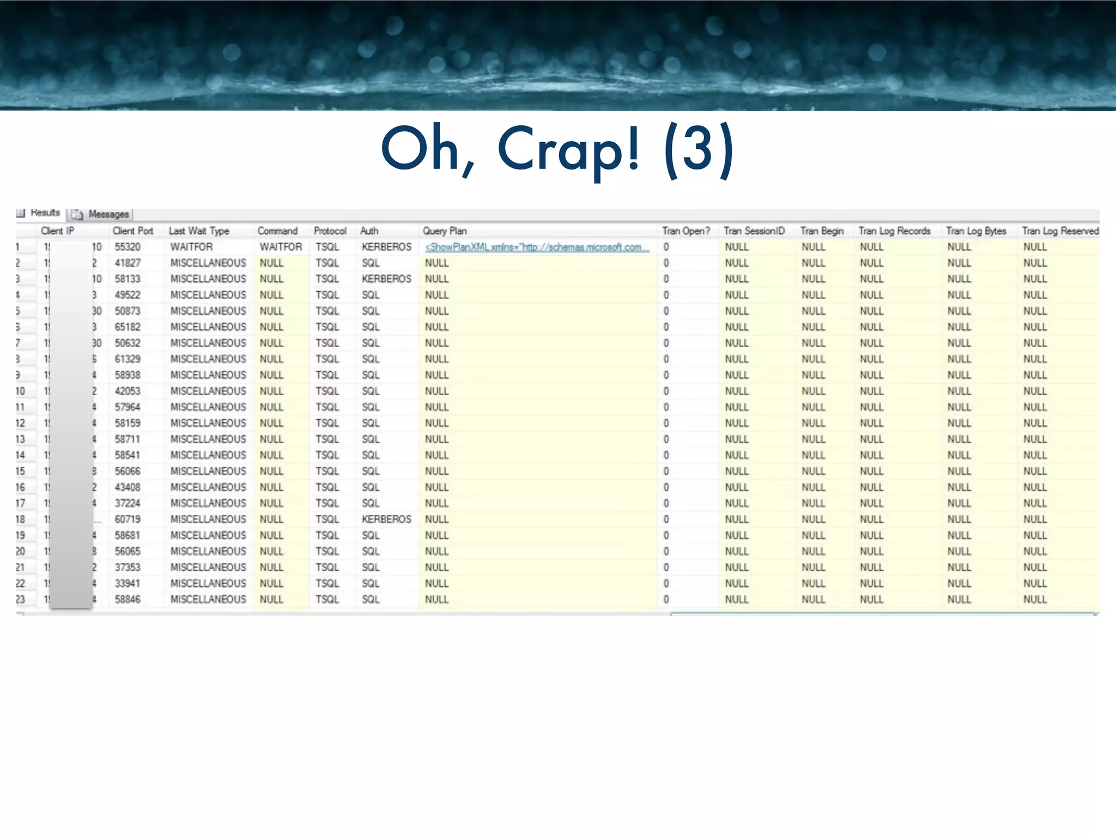Switch to the Messages tab
The width and height of the screenshot is (1116, 837).
point(108,214)
